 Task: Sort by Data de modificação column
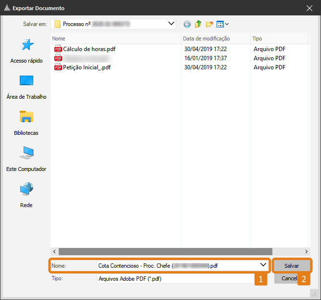[215, 39]
